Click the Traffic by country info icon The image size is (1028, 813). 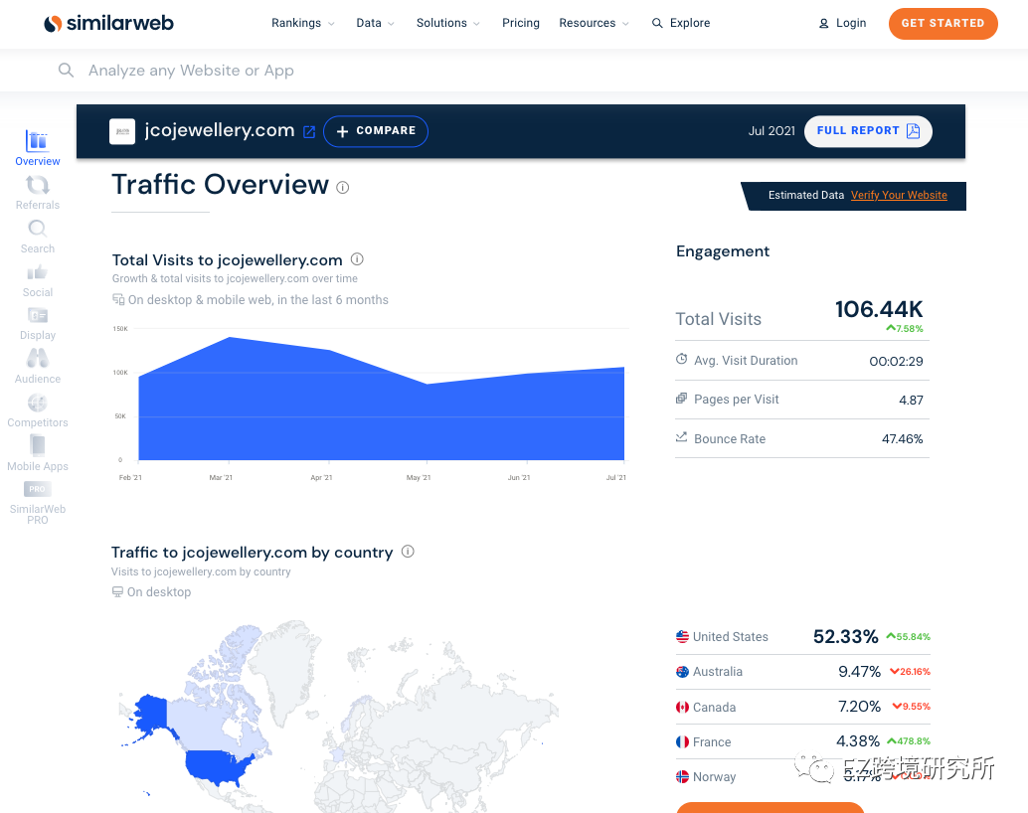pos(408,552)
